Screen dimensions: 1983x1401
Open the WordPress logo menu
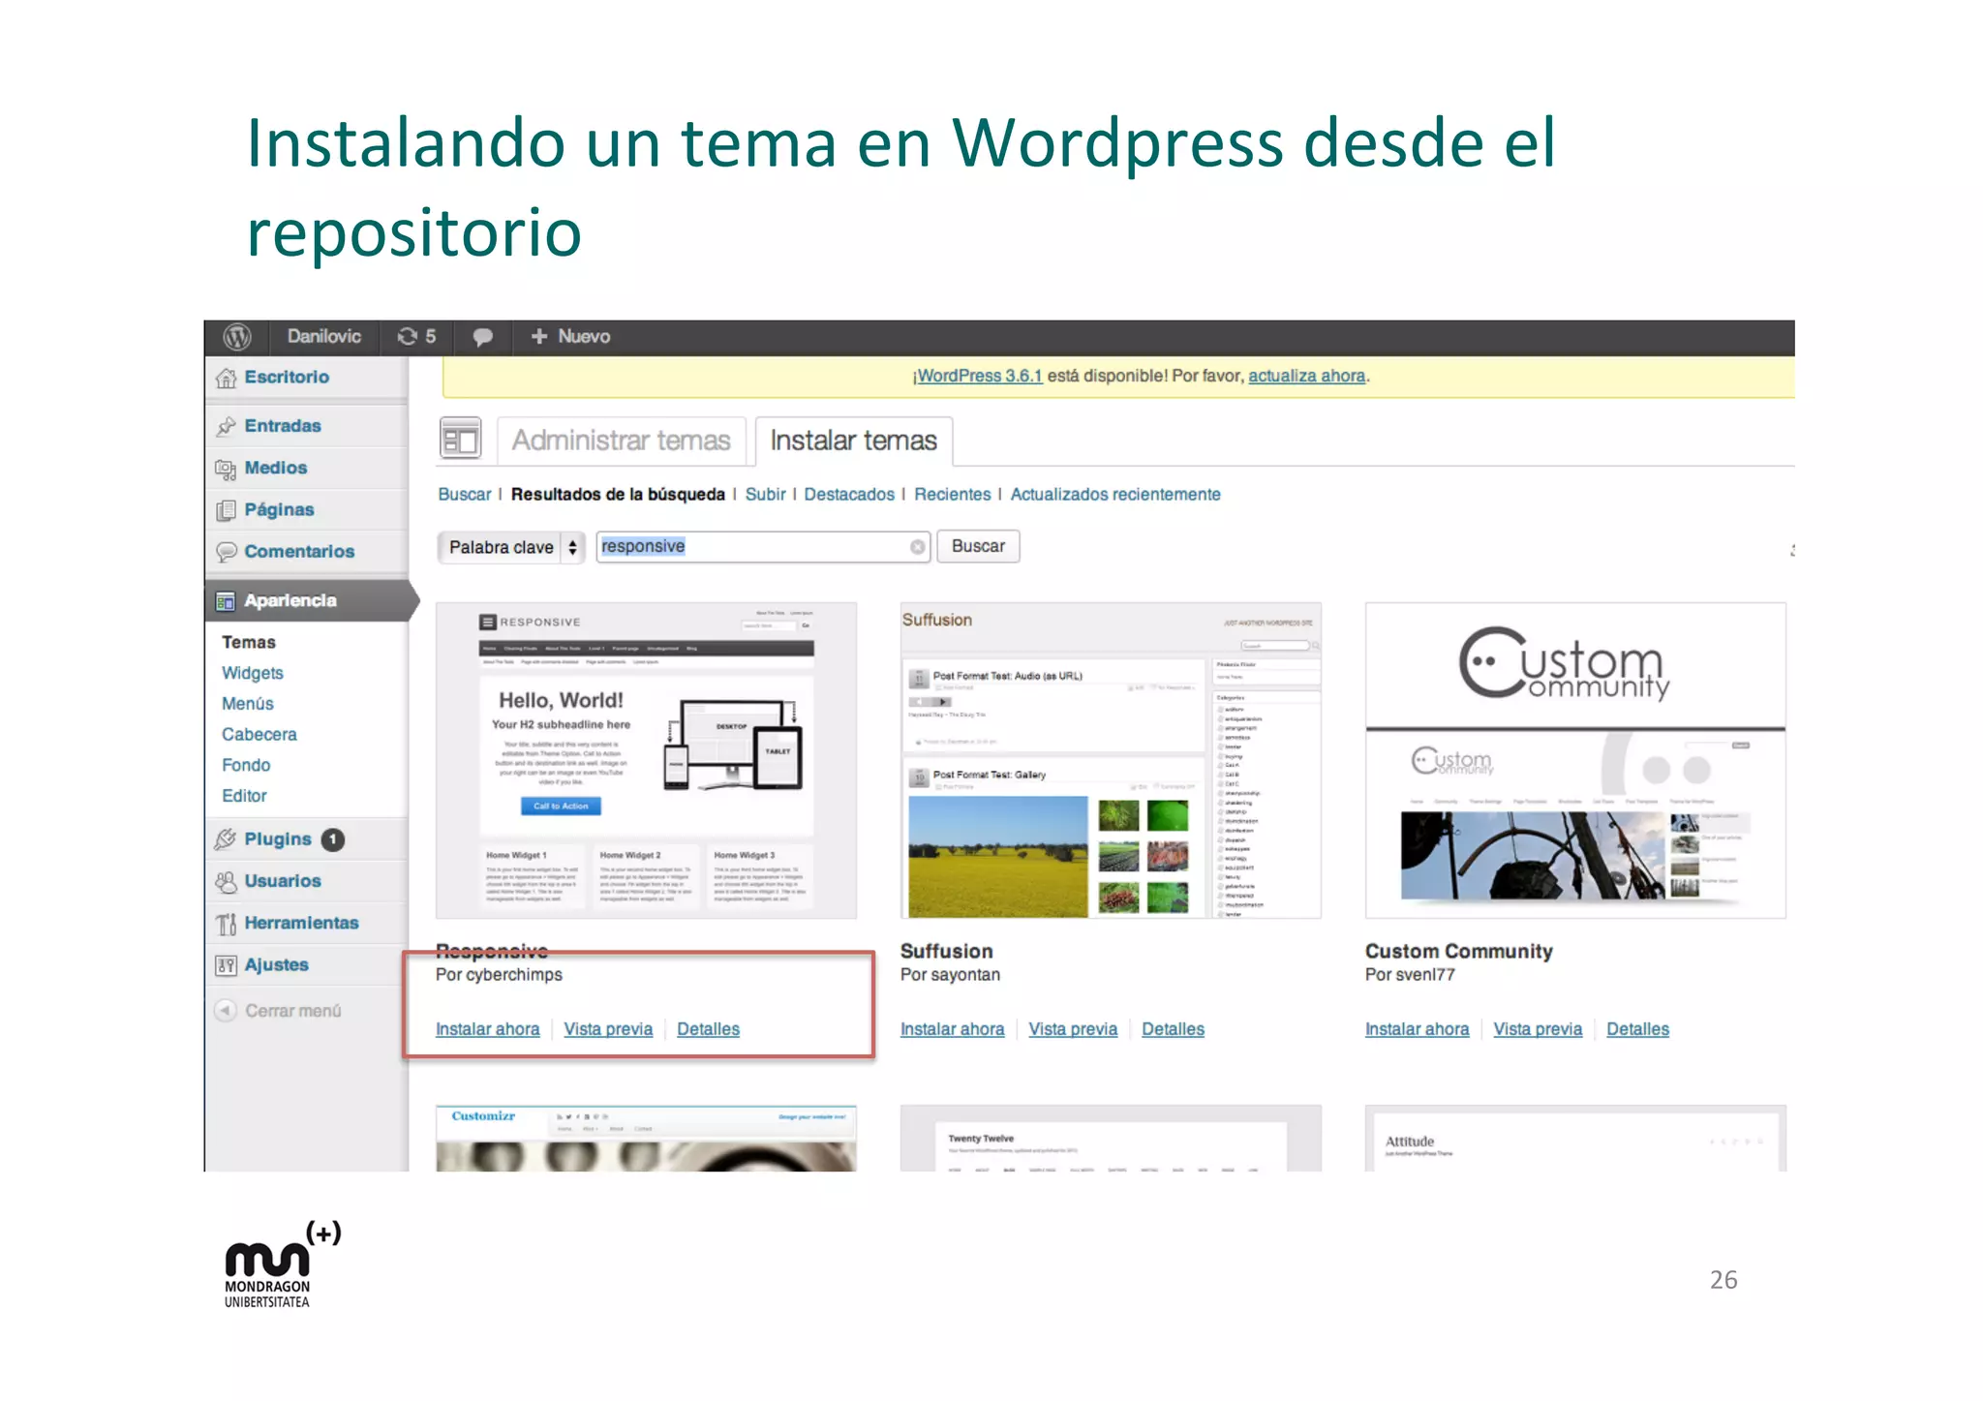[x=237, y=337]
